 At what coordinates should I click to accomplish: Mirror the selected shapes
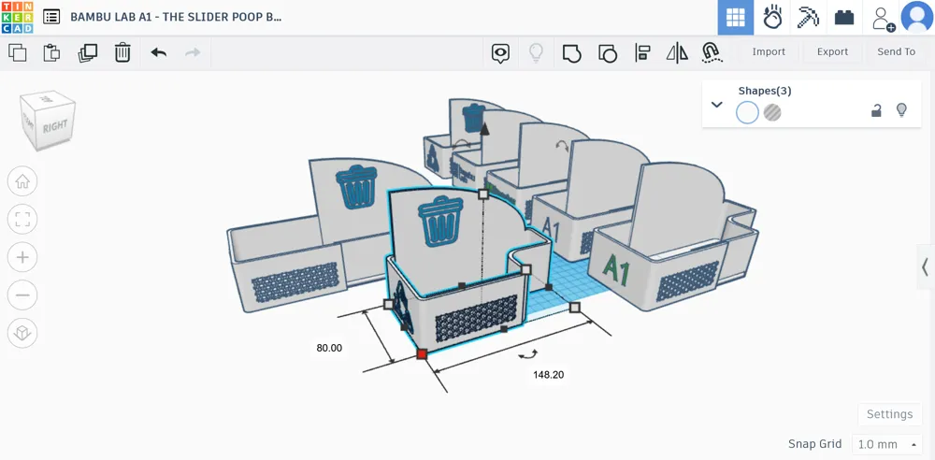point(677,52)
